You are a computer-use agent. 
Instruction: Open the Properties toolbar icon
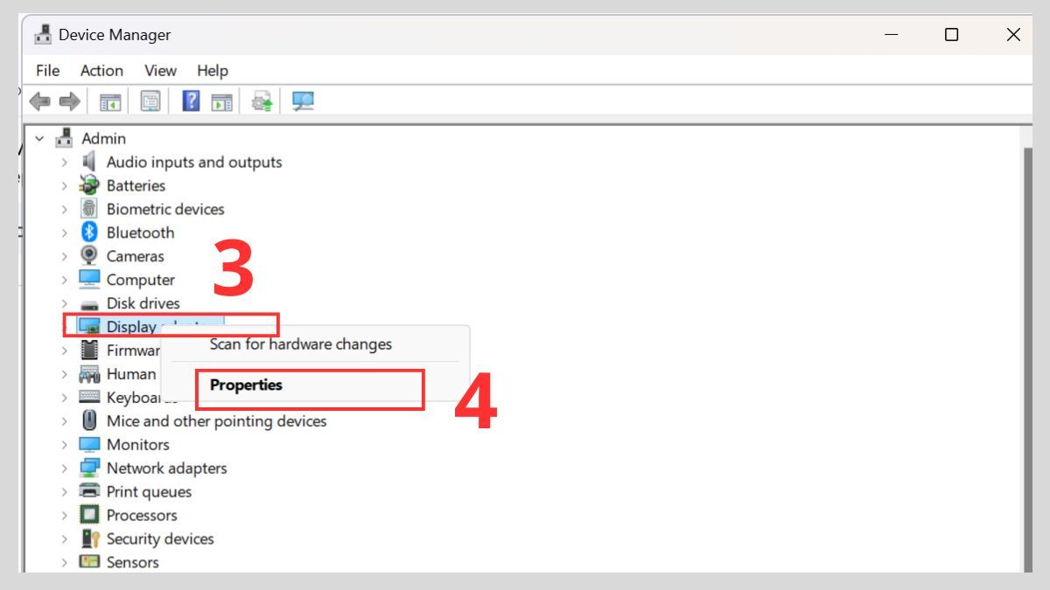tap(150, 101)
